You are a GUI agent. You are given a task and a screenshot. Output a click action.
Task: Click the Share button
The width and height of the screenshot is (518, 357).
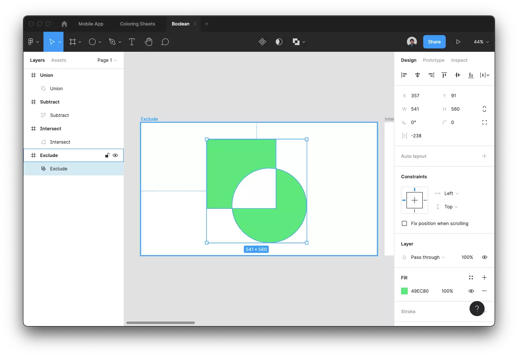point(434,42)
